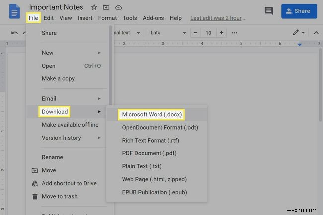Click the Important Notes document title
The height and width of the screenshot is (215, 323).
coord(56,7)
